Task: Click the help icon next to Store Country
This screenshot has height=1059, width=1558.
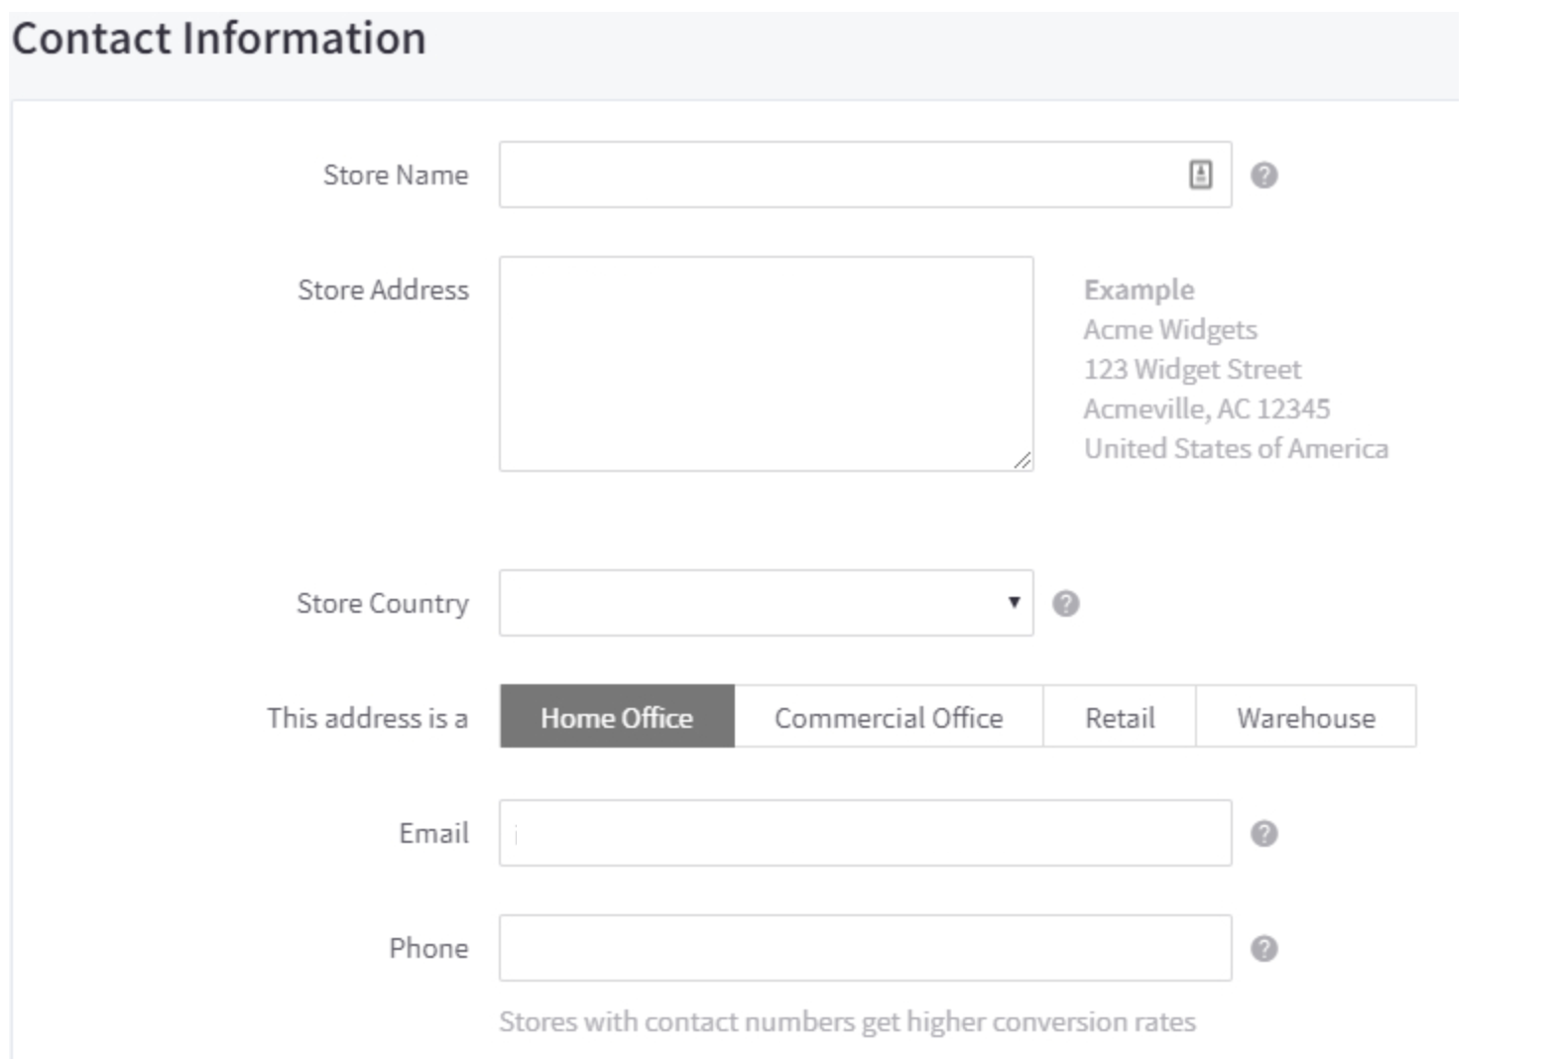Action: (x=1065, y=604)
